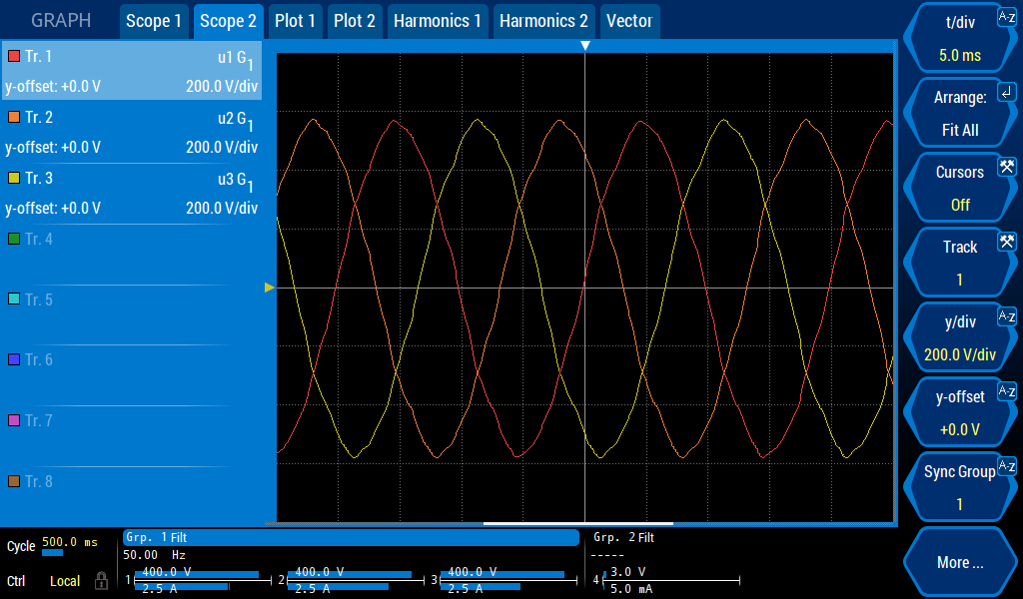Click the yellow zero-level marker left of graph

269,288
